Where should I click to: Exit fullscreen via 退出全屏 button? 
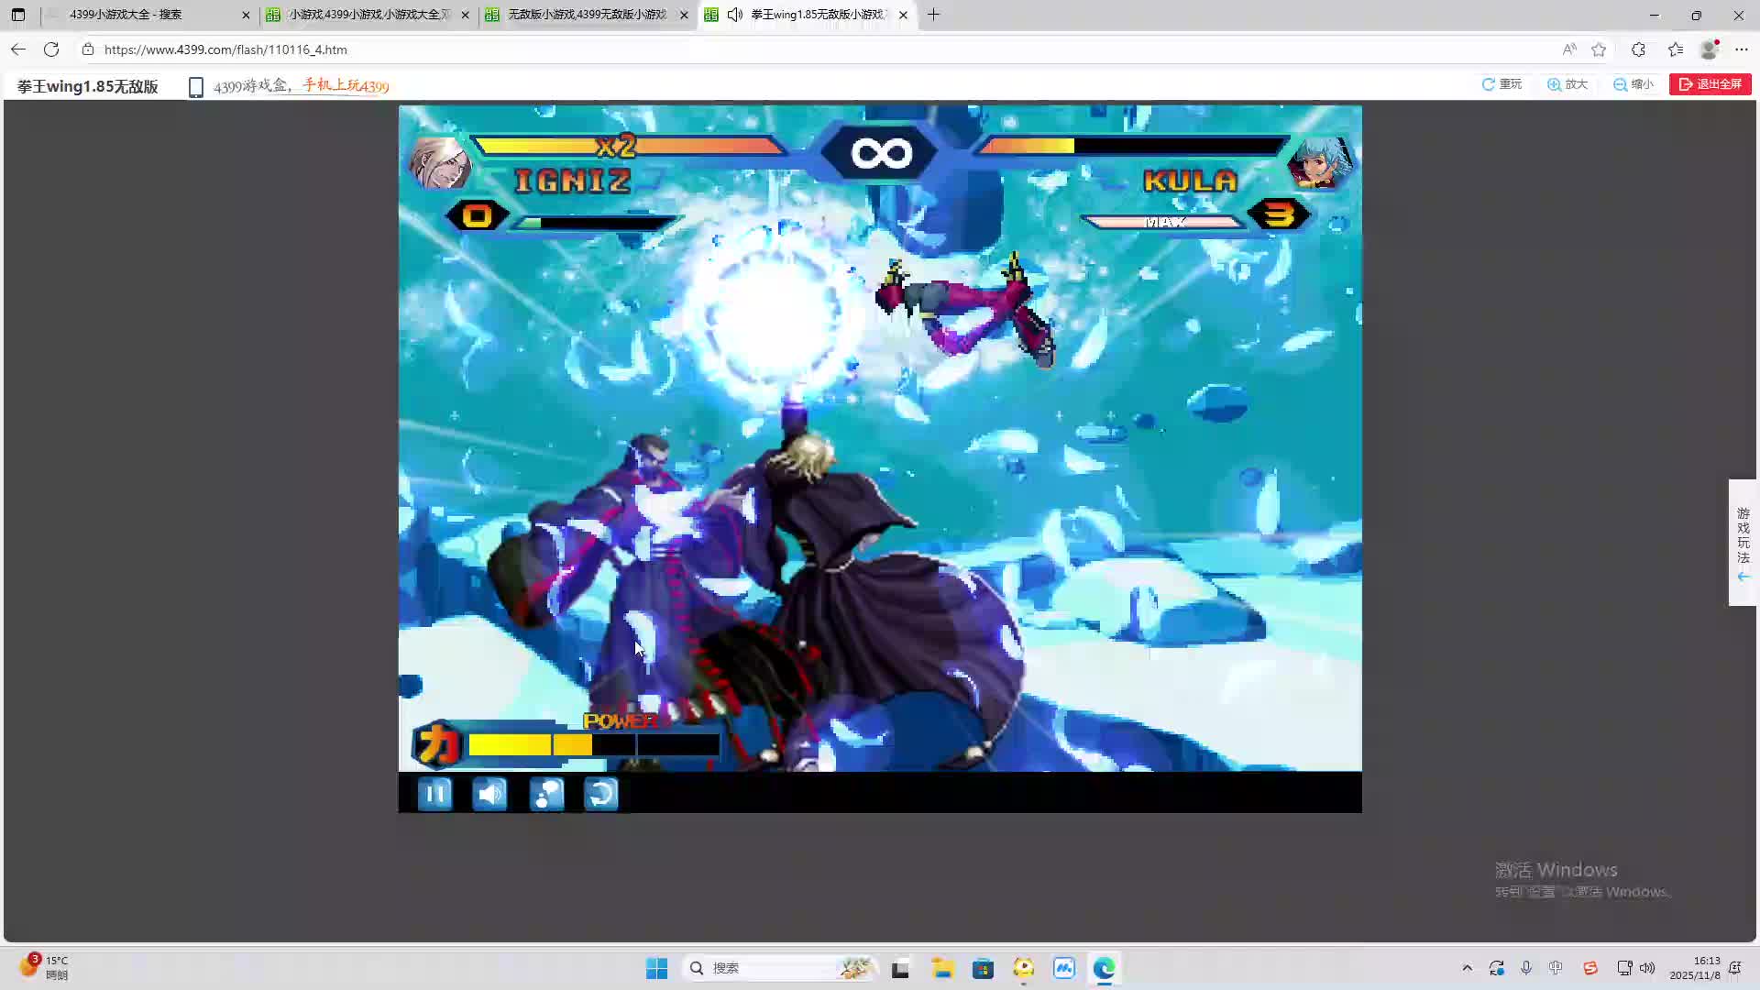[1710, 84]
